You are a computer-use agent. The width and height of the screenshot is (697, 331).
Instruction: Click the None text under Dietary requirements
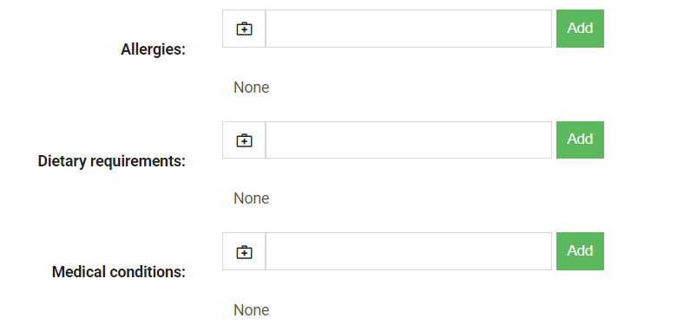pos(251,198)
